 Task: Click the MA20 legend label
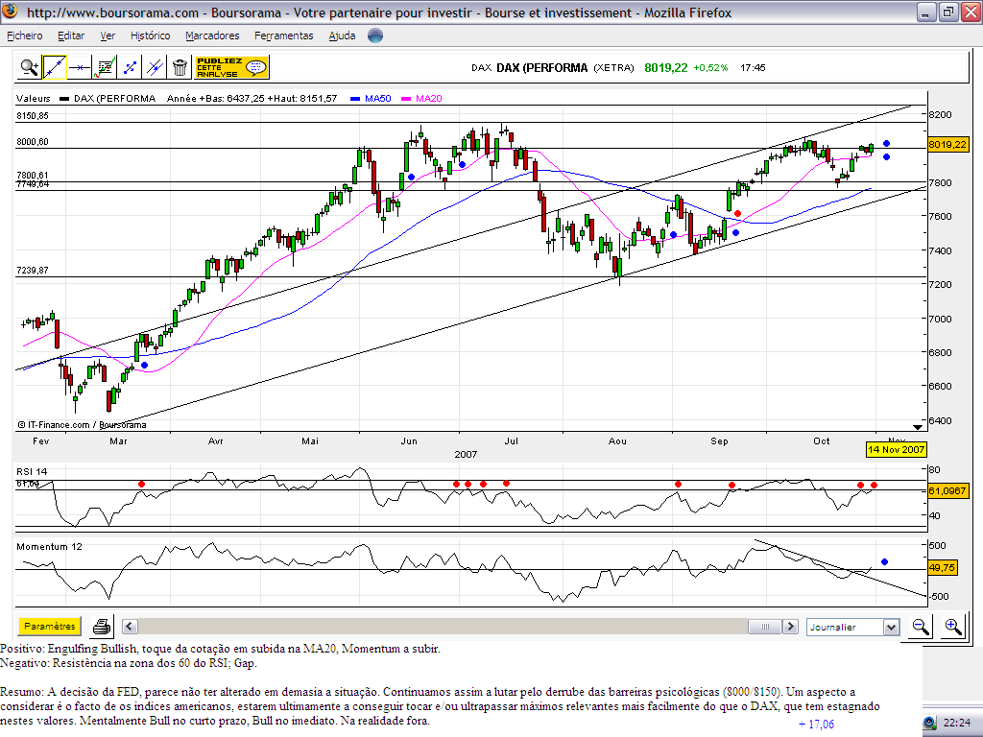429,99
